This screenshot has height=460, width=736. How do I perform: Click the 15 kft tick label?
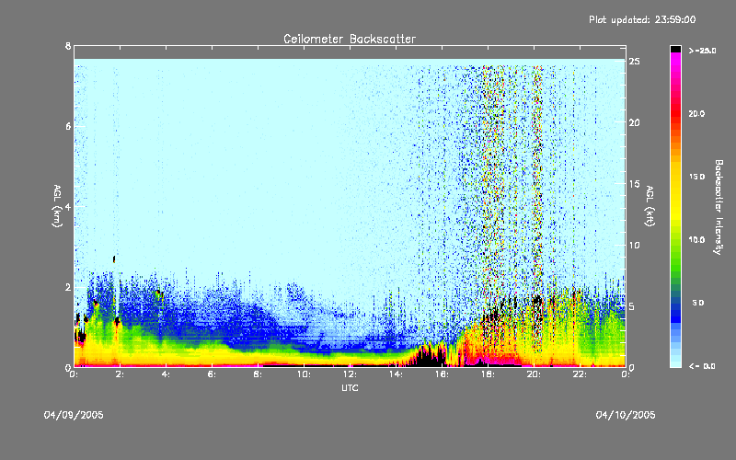click(634, 184)
